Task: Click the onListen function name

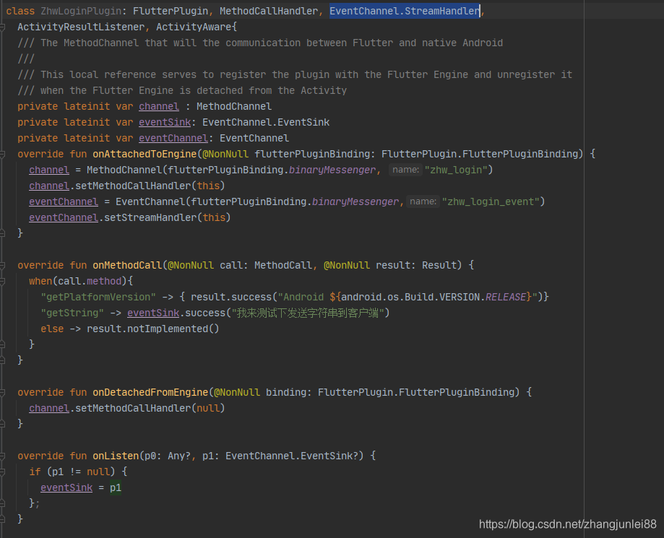Action: click(x=116, y=456)
